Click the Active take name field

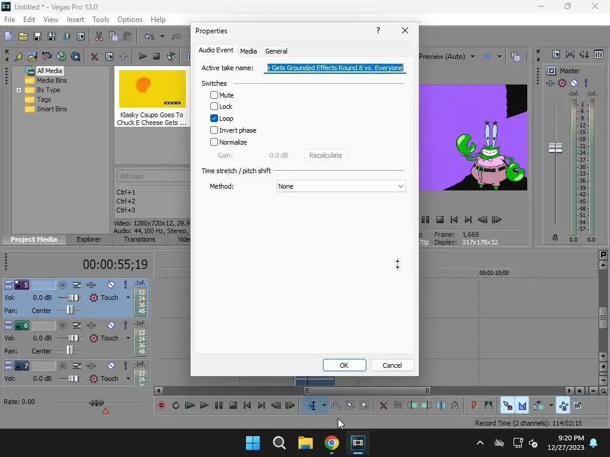click(x=335, y=68)
